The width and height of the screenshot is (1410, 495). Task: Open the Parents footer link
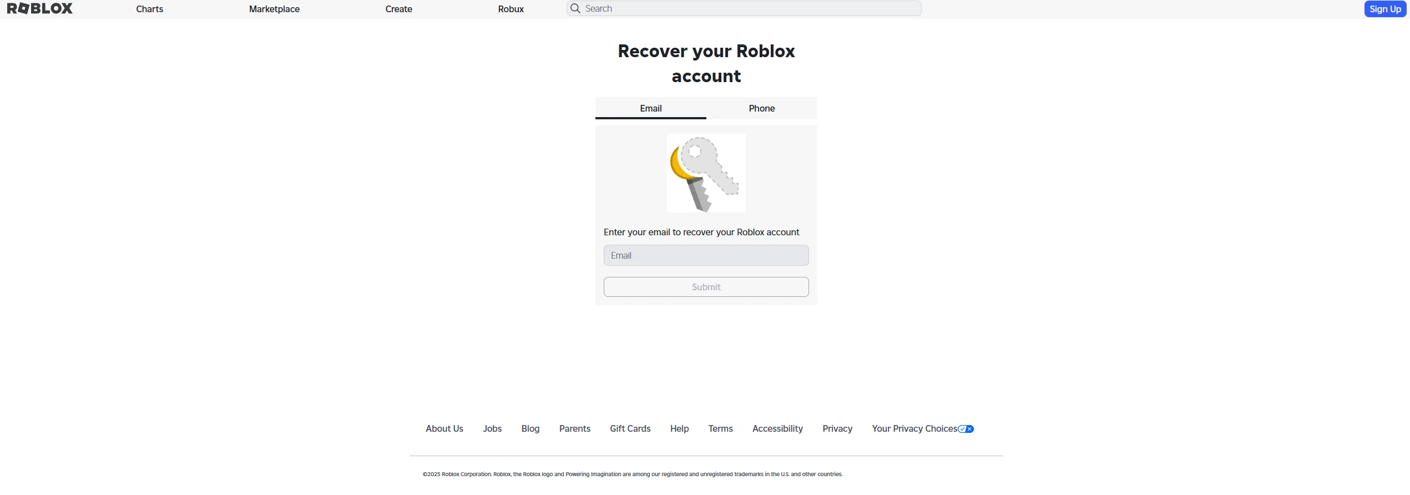tap(575, 428)
